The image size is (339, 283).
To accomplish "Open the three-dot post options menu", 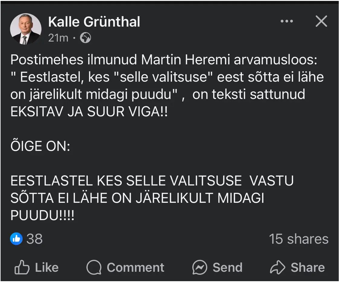I will 286,21.
